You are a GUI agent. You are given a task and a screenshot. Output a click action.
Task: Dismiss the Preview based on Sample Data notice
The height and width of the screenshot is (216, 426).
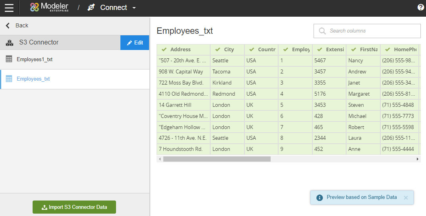pyautogui.click(x=406, y=197)
